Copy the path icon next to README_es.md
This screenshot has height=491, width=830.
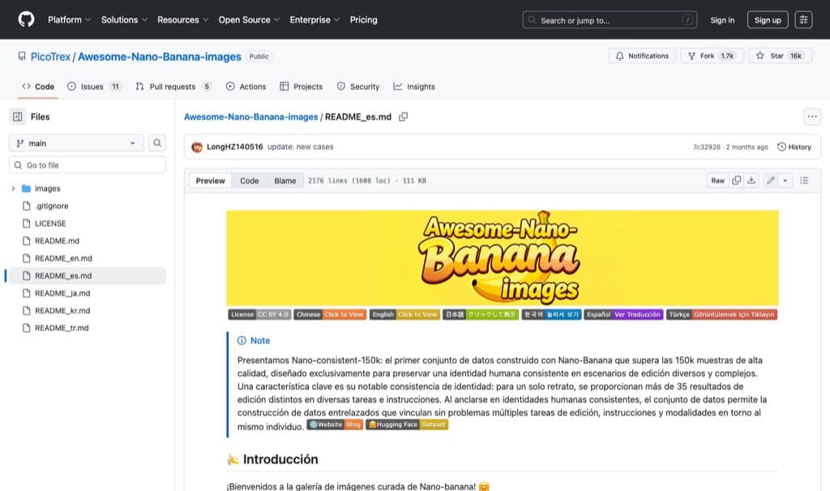click(403, 116)
